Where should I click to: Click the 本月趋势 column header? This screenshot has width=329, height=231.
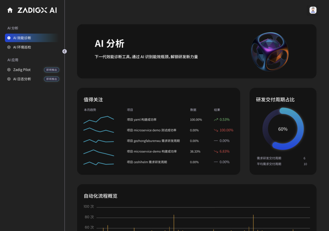tap(90, 110)
